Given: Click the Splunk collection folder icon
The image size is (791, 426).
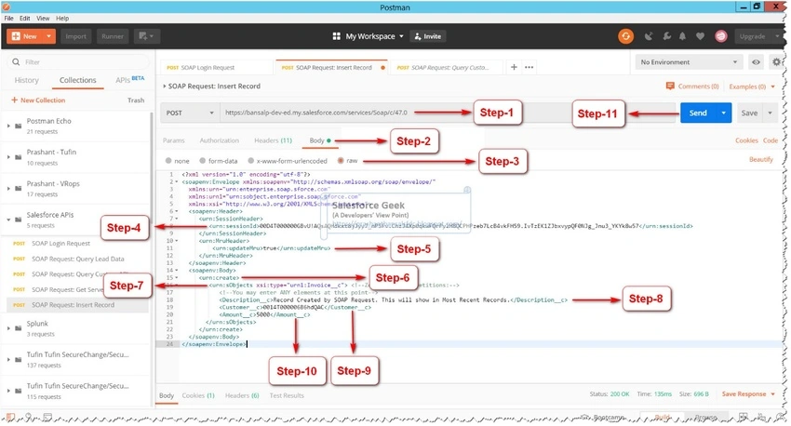Looking at the screenshot, I should (19, 328).
